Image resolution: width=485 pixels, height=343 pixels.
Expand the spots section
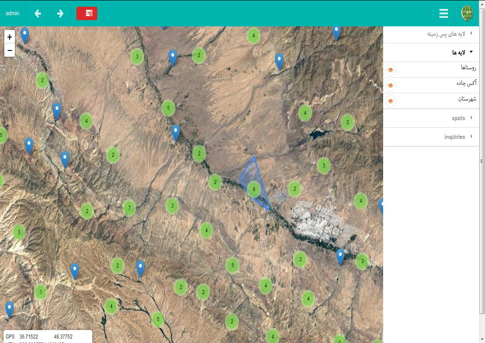431,118
